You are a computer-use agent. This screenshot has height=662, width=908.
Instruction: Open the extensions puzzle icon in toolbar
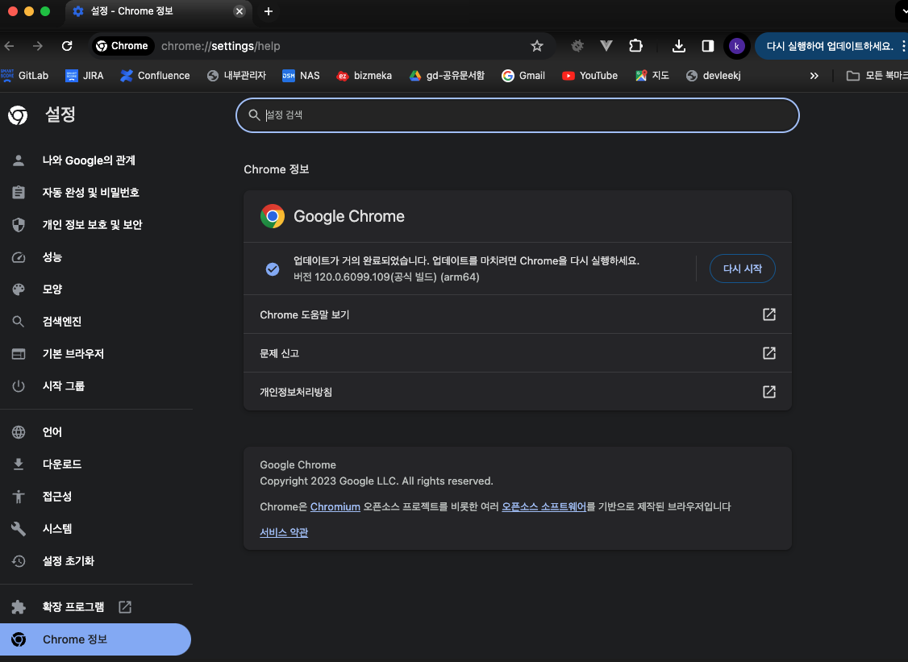pyautogui.click(x=635, y=46)
